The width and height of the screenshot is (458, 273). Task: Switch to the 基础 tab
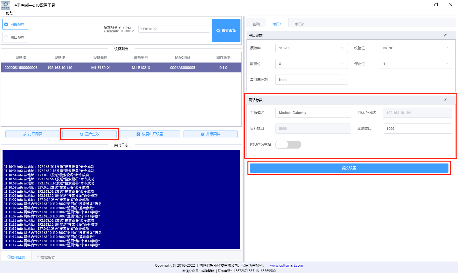pyautogui.click(x=256, y=24)
